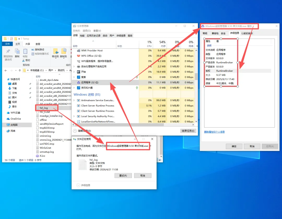
Task: Switch to the Services (服务) tab
Action: [x=130, y=36]
